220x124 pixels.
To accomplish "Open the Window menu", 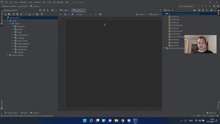I will (x=60, y=2).
